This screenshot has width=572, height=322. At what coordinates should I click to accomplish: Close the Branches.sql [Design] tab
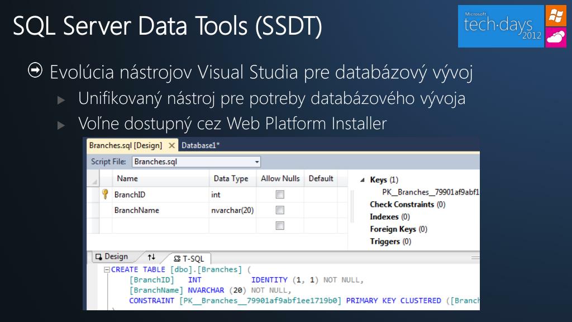[x=171, y=145]
